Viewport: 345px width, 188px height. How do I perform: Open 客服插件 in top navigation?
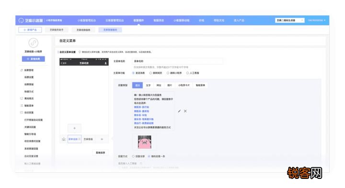(x=138, y=21)
